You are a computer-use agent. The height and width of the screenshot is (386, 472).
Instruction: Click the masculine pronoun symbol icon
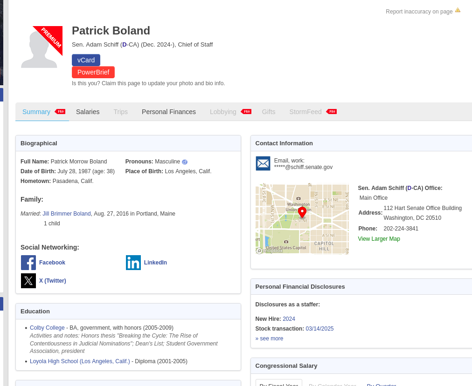185,162
